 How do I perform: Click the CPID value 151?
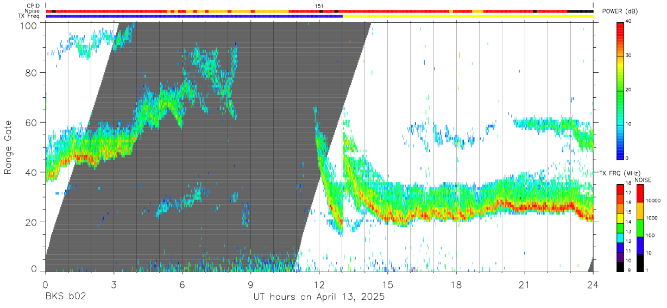pyautogui.click(x=319, y=6)
